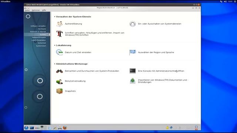Open Datum und Zeit einstellen
Viewport: 237px width, 133px height.
(78, 52)
